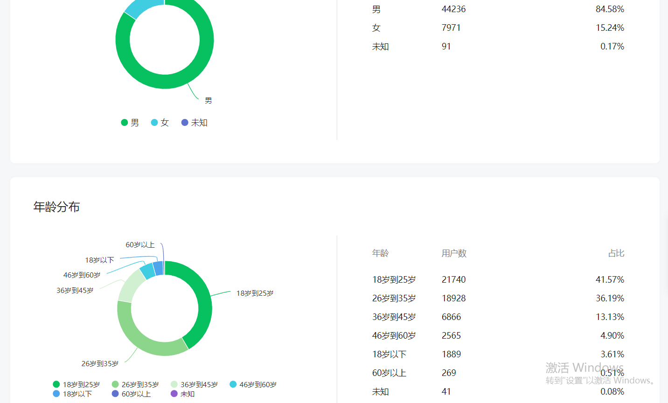
Task: Toggle the 男 legend item below gender chart
Action: coord(130,123)
